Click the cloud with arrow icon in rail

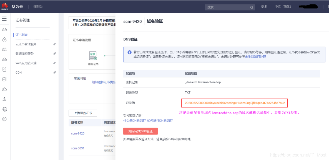click(x=4, y=89)
